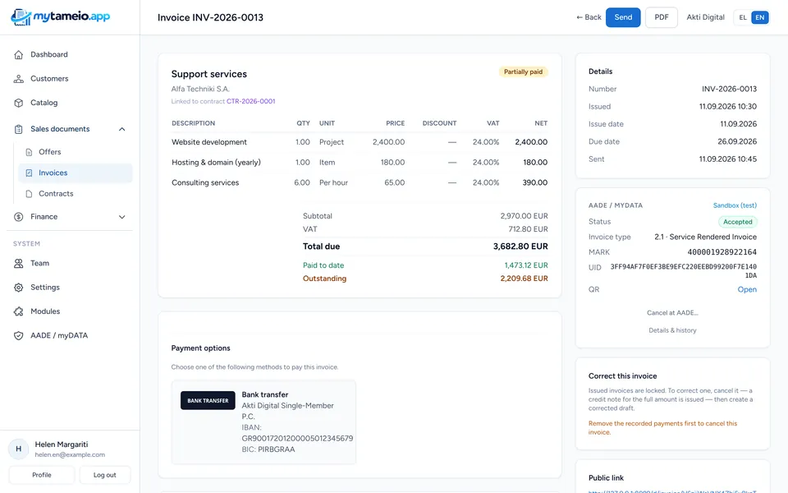Image resolution: width=788 pixels, height=493 pixels.
Task: Click the Due date 26.09.2026 value
Action: [x=737, y=141]
